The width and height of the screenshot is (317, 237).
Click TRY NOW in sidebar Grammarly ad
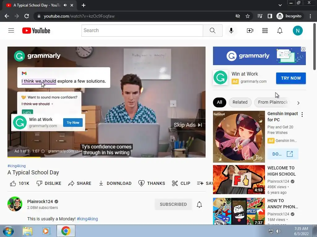[291, 78]
